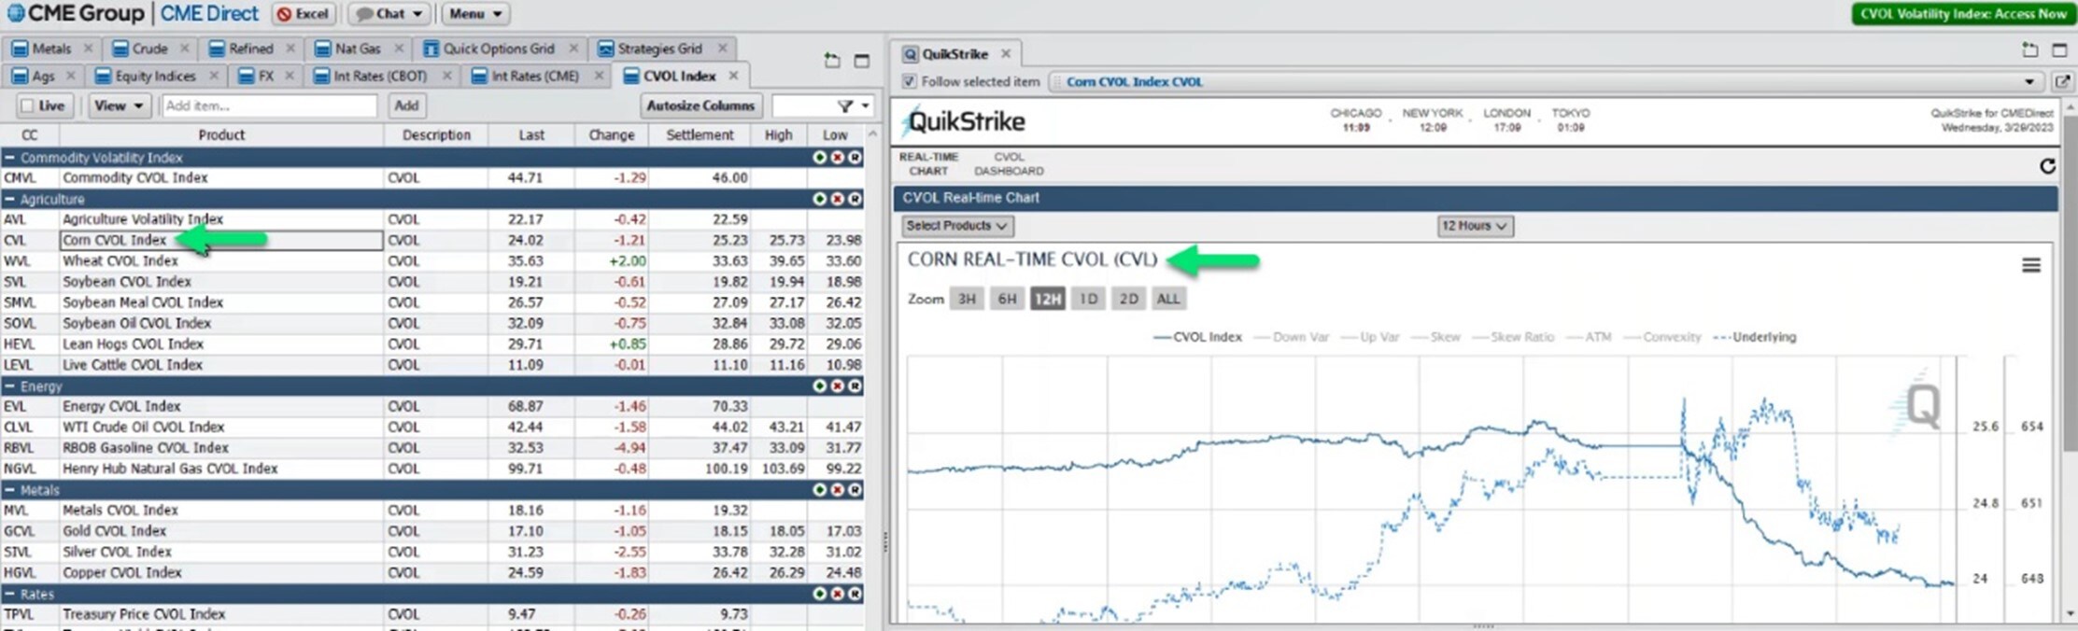Switch to the Nat Gas tab

(x=357, y=49)
